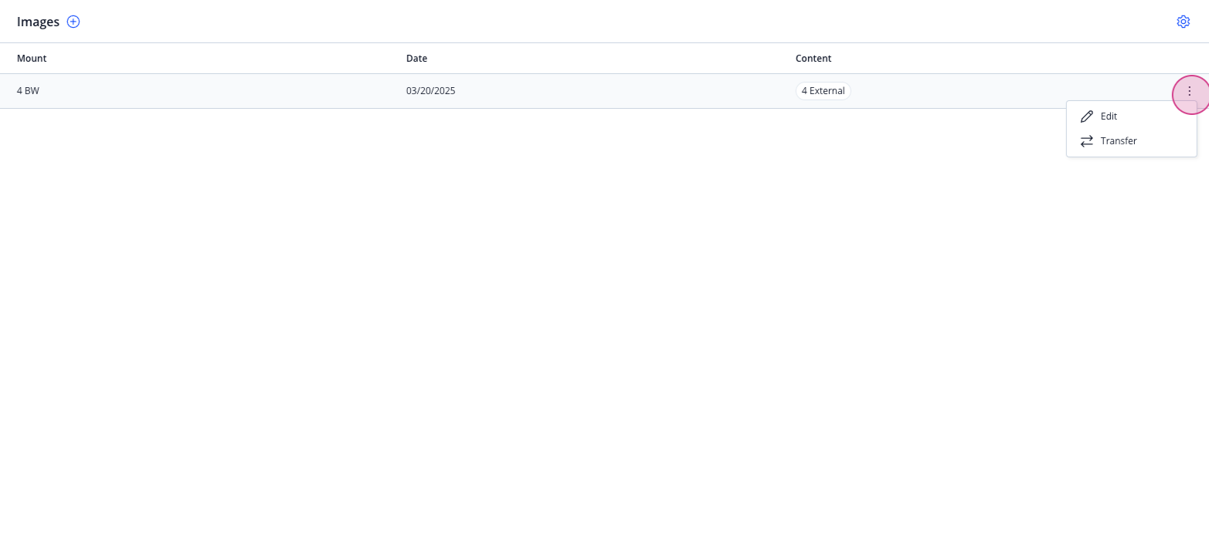Select Edit from the context menu
The height and width of the screenshot is (540, 1209).
pos(1131,116)
